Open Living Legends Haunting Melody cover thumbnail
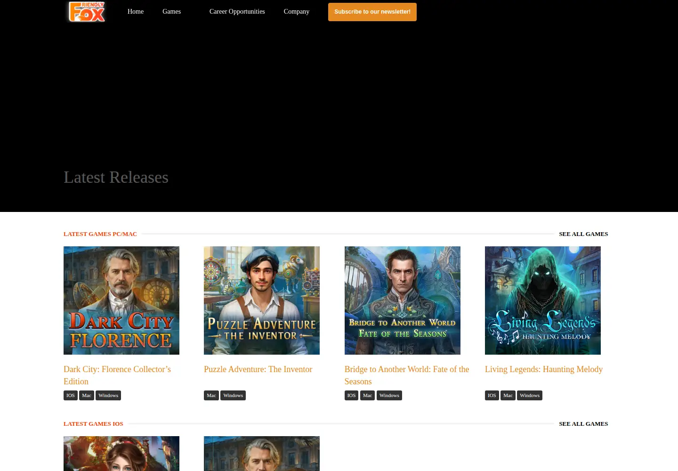Image resolution: width=678 pixels, height=471 pixels. pyautogui.click(x=543, y=300)
